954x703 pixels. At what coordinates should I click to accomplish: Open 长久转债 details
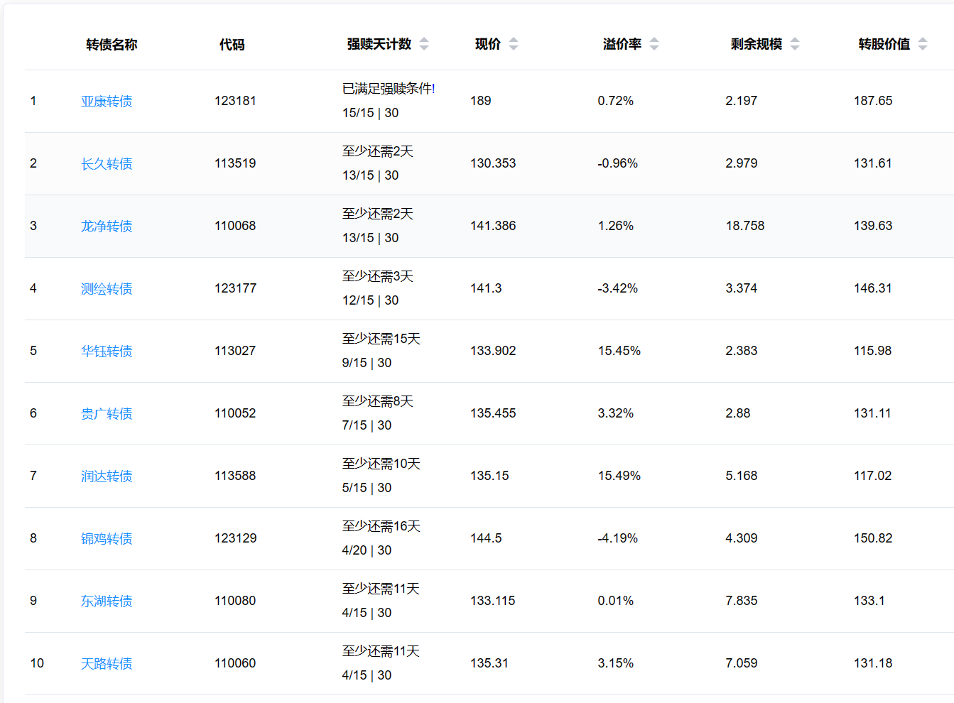pos(107,164)
